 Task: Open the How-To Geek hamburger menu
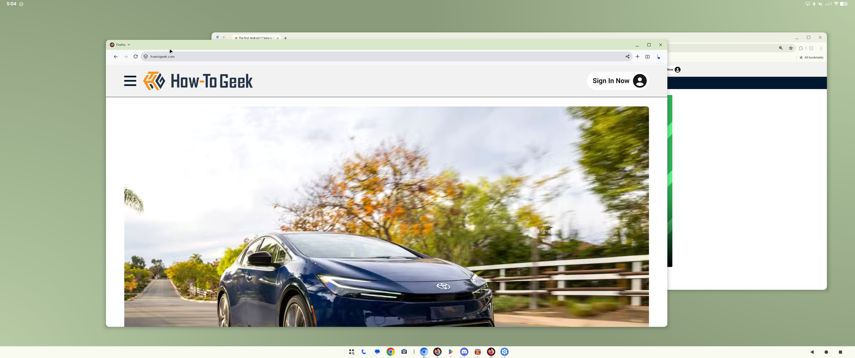click(x=130, y=81)
